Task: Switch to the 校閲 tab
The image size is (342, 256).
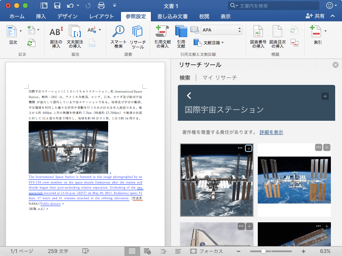Action: (204, 16)
